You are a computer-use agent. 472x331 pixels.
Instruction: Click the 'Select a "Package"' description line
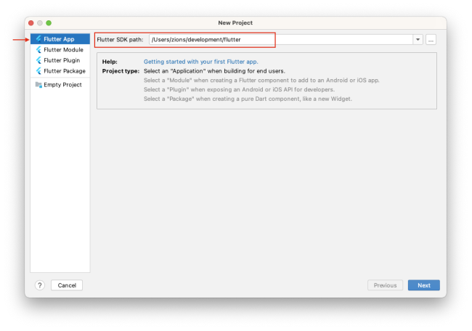(248, 99)
